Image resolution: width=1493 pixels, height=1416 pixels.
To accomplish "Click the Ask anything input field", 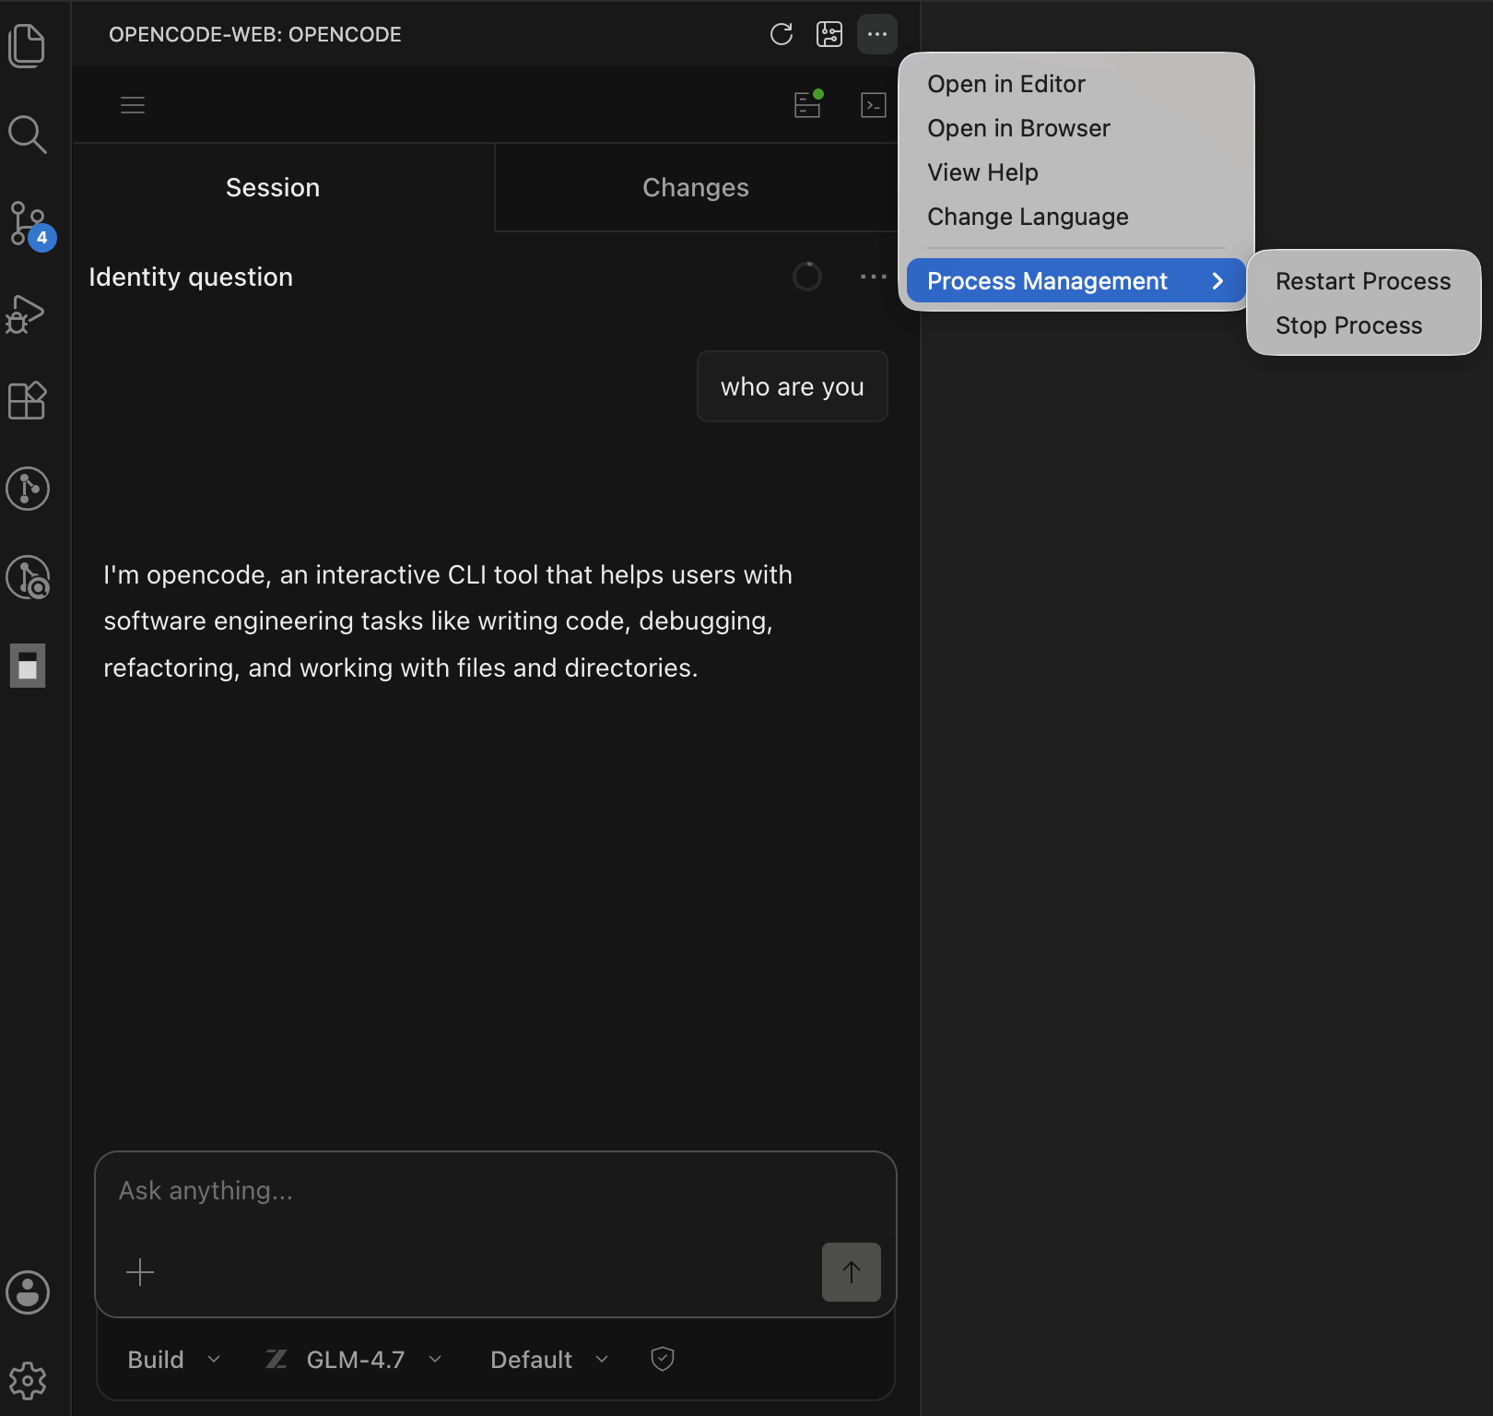I will 496,1191.
